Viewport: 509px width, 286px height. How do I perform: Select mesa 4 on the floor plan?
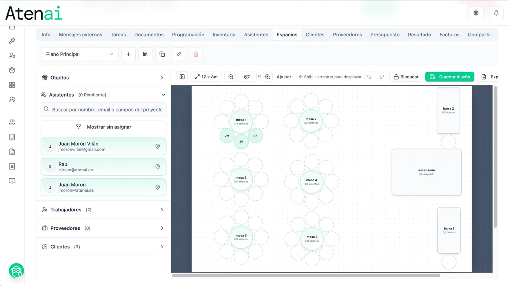click(x=312, y=182)
